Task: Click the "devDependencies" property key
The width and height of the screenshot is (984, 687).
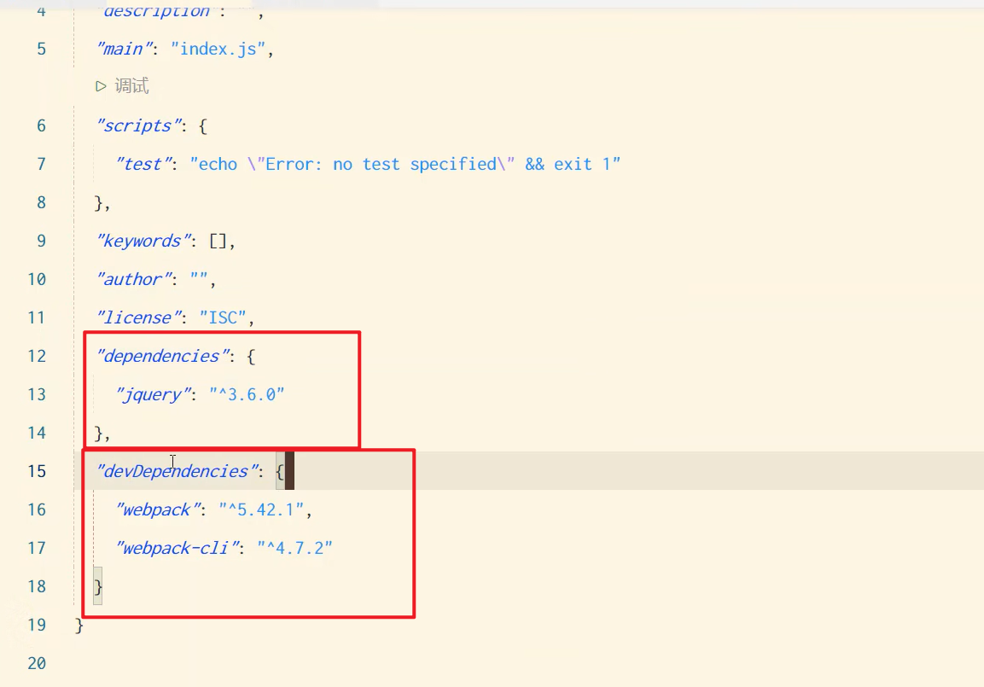Action: [x=176, y=471]
